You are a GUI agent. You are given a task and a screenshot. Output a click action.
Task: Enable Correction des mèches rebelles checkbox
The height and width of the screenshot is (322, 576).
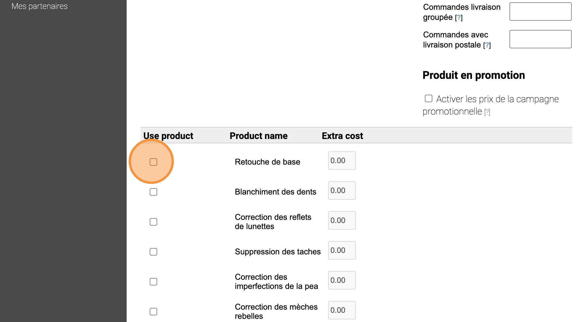pos(153,312)
